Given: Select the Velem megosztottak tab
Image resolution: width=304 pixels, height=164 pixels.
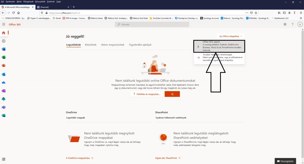Looking at the screenshot, I should (113, 45).
